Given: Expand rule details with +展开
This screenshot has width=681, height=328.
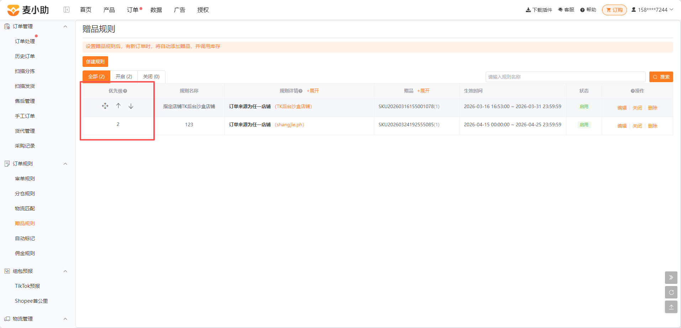Looking at the screenshot, I should tap(313, 91).
